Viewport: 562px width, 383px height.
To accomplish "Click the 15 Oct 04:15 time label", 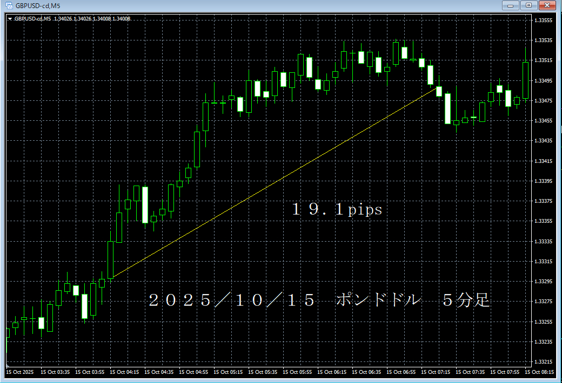I will (124, 372).
